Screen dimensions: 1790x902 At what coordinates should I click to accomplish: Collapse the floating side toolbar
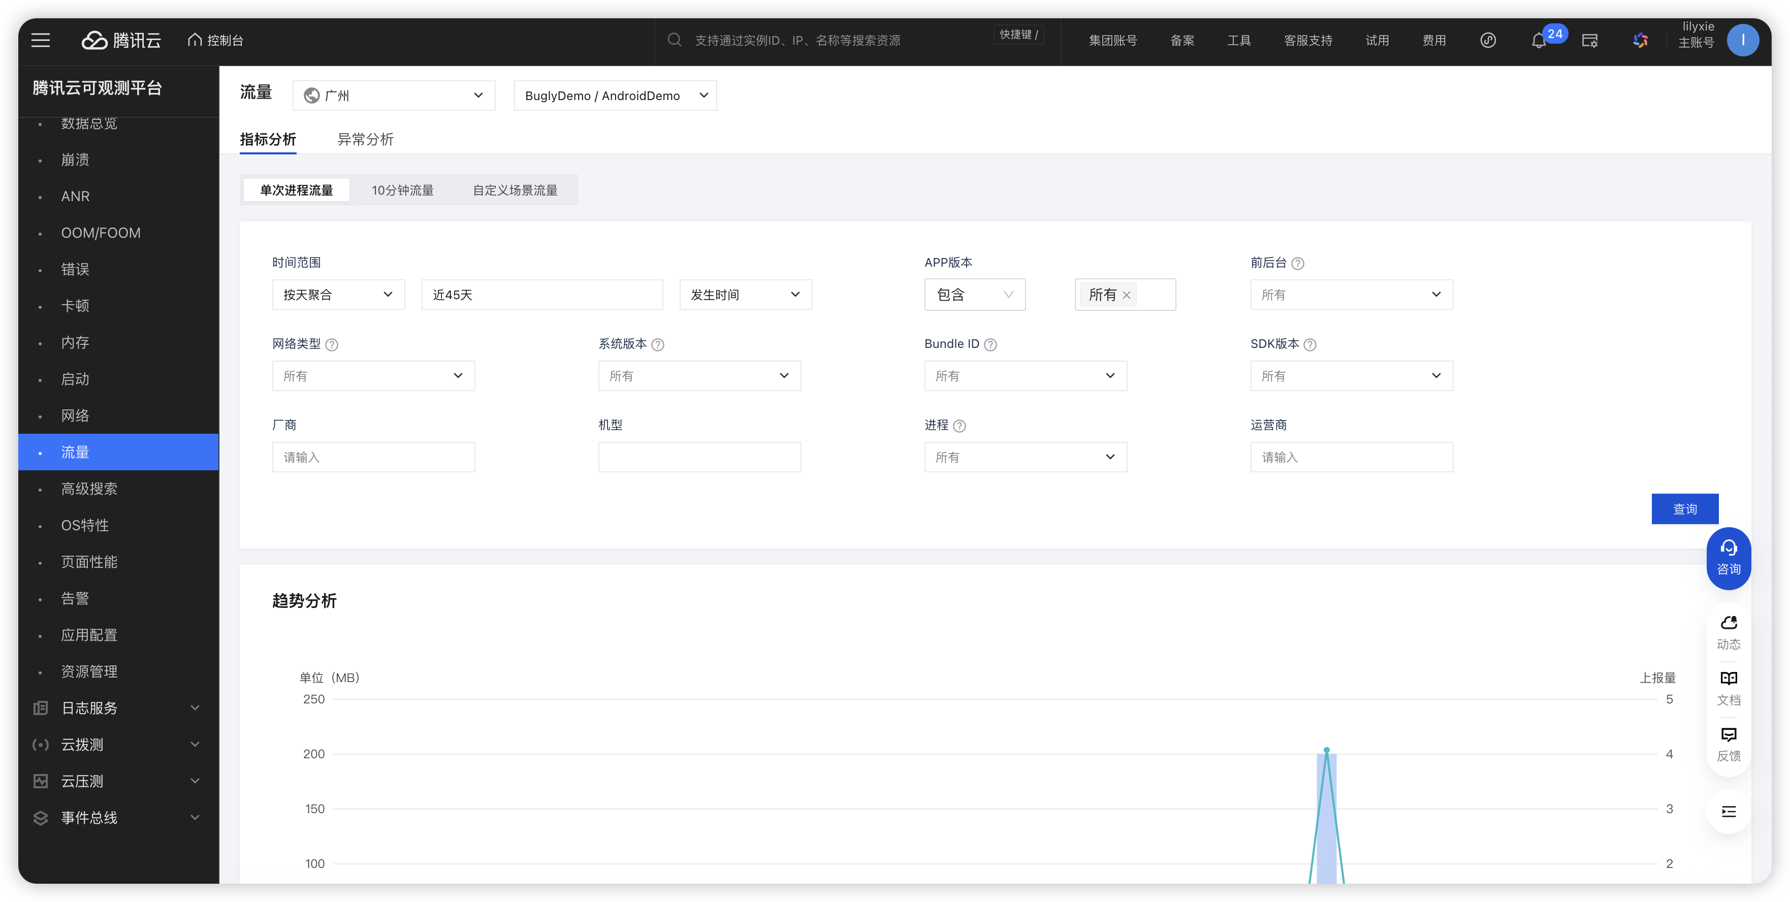[x=1728, y=812]
